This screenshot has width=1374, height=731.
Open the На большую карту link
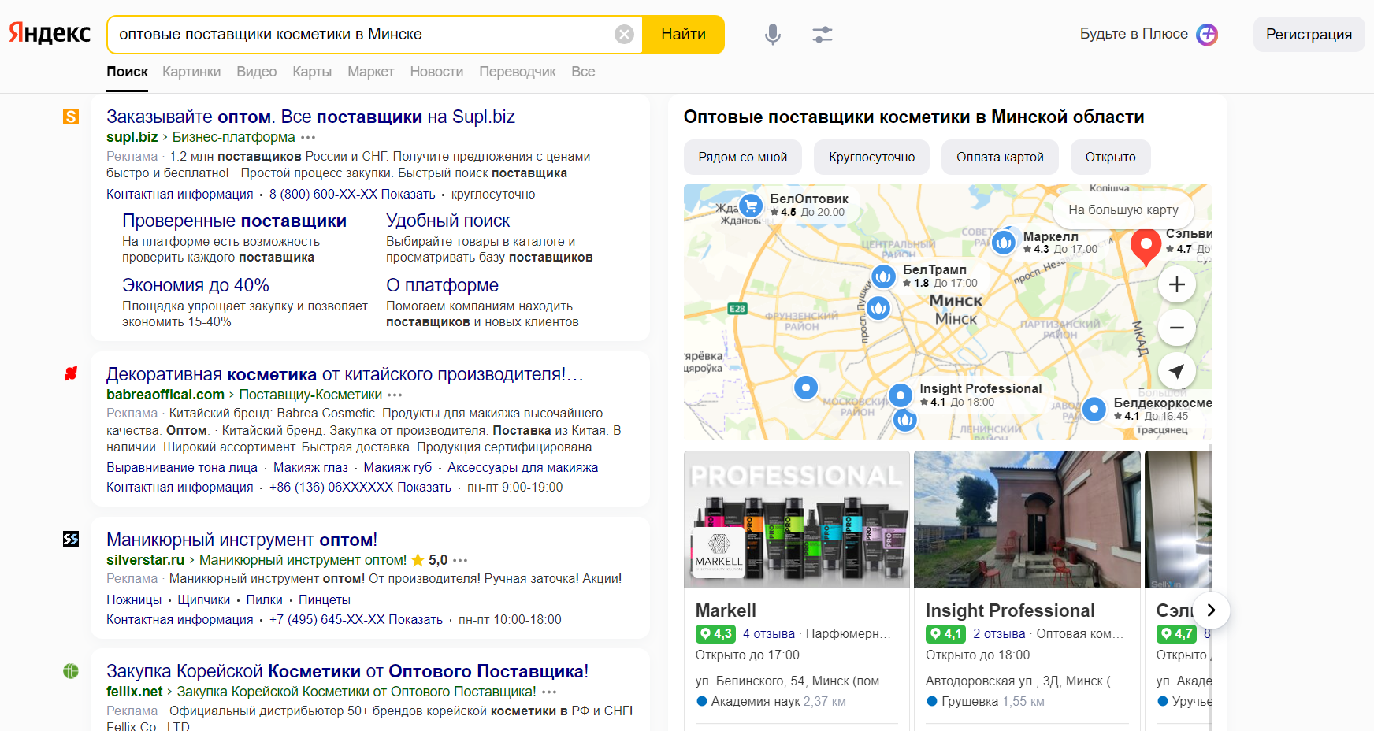[x=1123, y=210]
